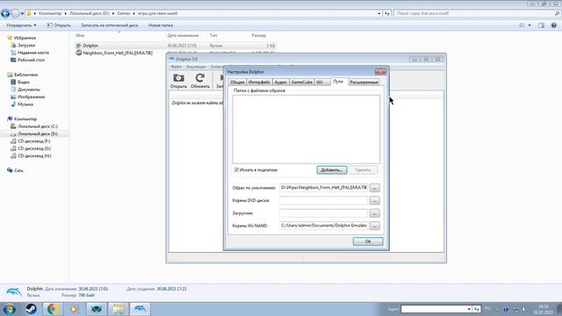The width and height of the screenshot is (562, 316).
Task: Click the Корень DVD-диска text field
Action: tap(324, 201)
